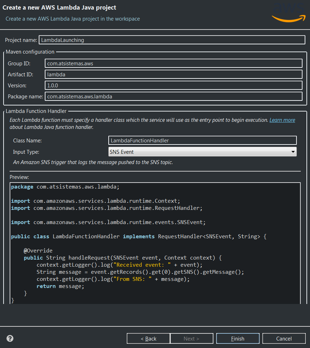Click the handleRequest method signature line
The height and width of the screenshot is (348, 310).
[123, 258]
